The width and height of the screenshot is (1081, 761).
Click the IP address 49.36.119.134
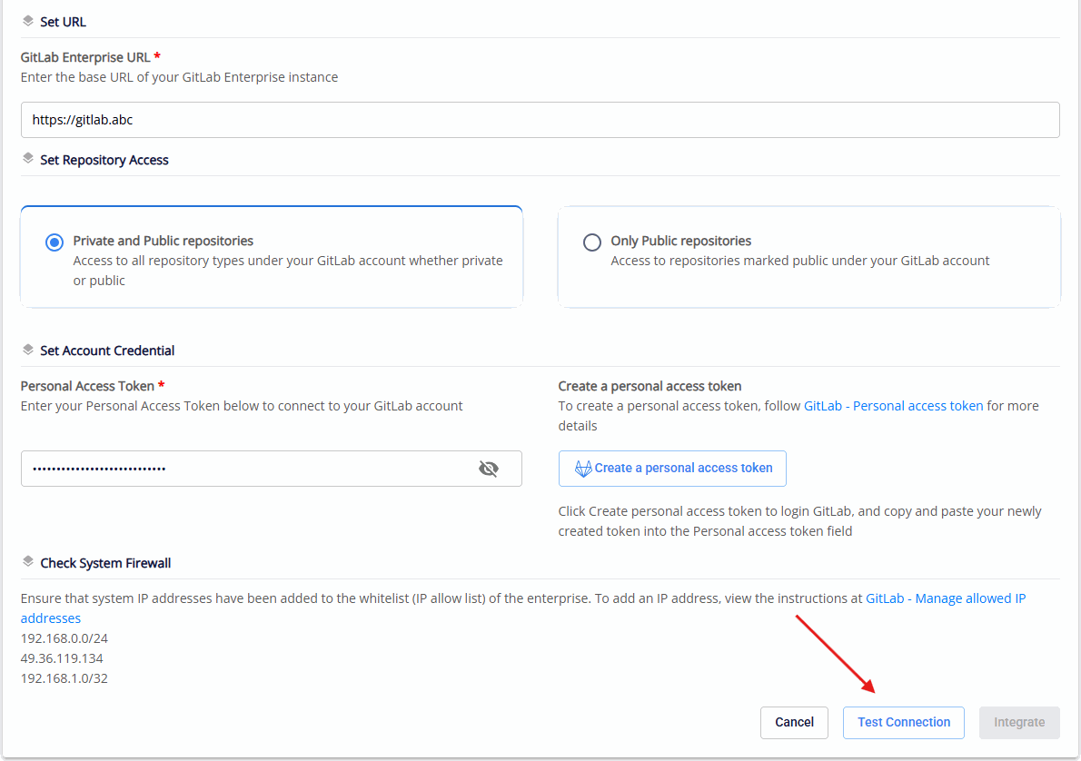(62, 658)
